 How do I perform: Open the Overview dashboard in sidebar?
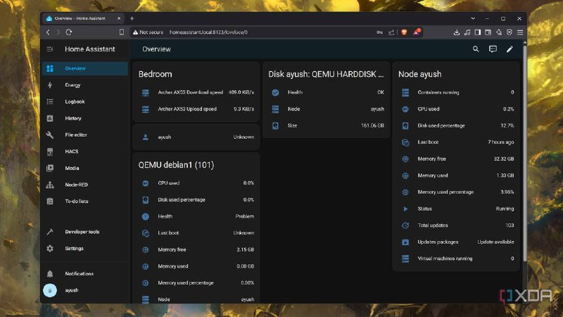(x=85, y=68)
